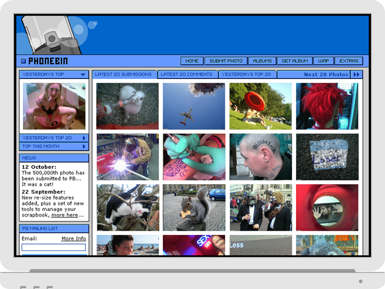This screenshot has height=289, width=385.
Task: Open the red frisbee park photo
Action: point(260,106)
